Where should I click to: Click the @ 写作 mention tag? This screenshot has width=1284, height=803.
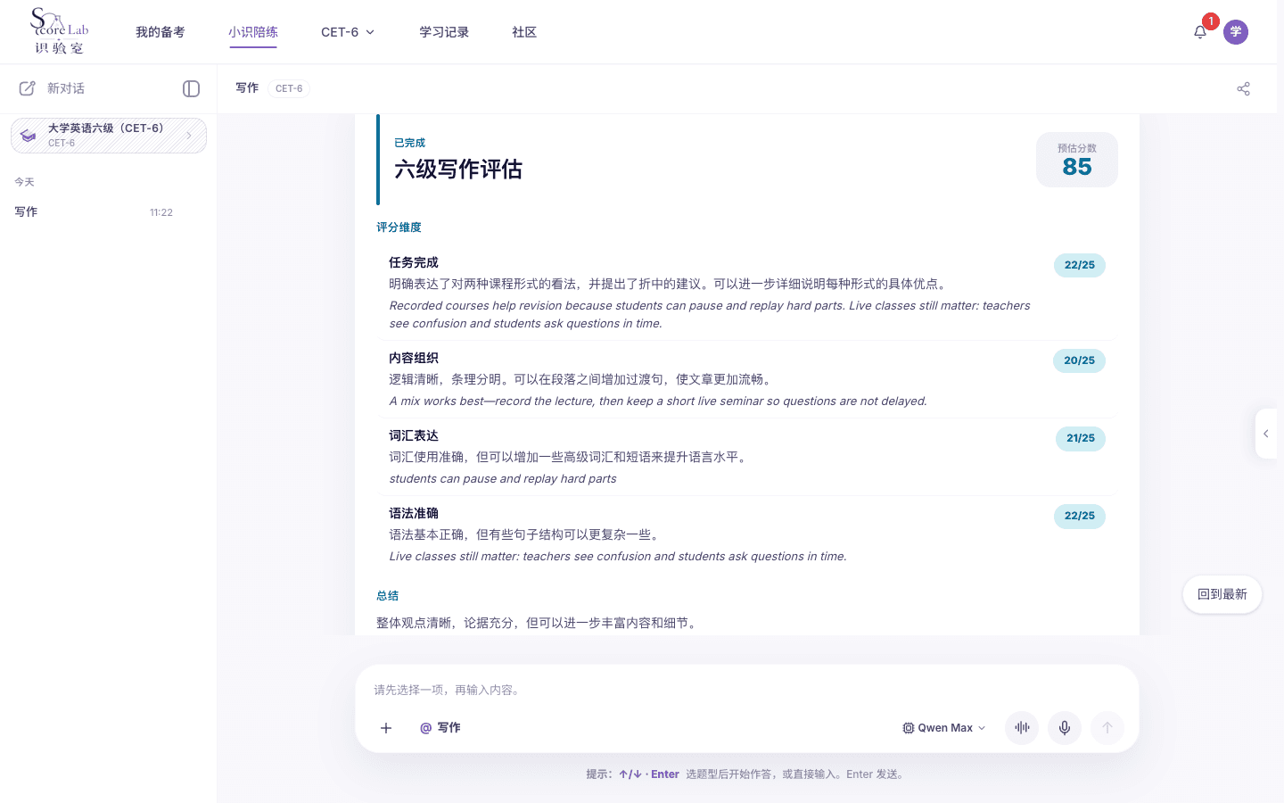[x=440, y=728]
